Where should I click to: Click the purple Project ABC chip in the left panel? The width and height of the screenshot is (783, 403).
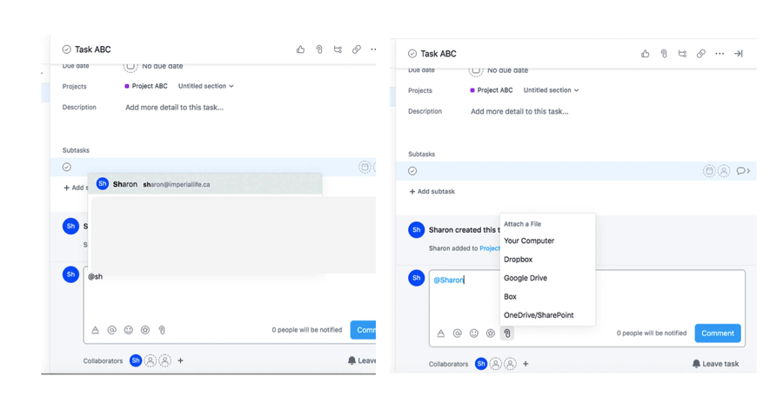click(146, 86)
